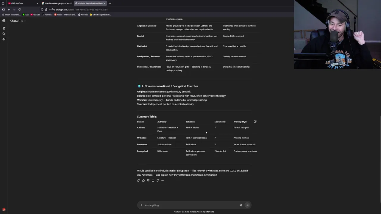The image size is (381, 214).
Task: Click the red recording indicator at bottom-left
Action: point(4,210)
